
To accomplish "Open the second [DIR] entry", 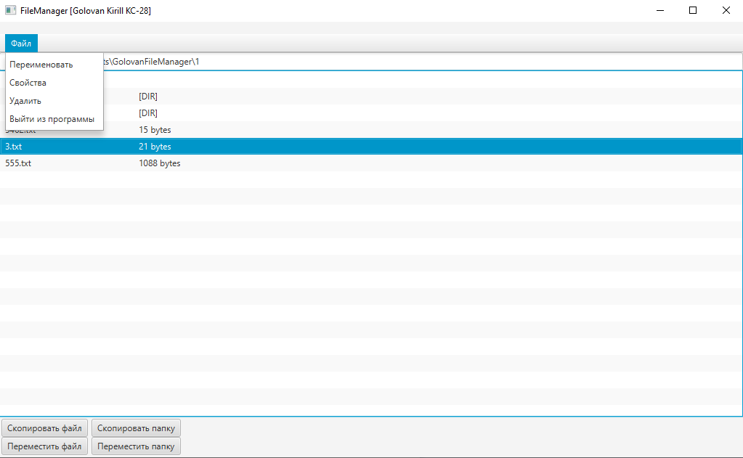I will [147, 113].
